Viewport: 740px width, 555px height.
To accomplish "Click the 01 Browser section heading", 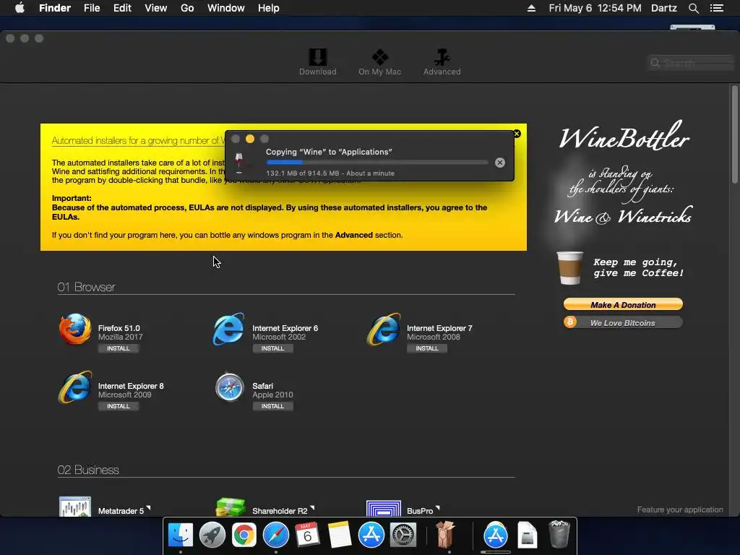I will pos(87,287).
